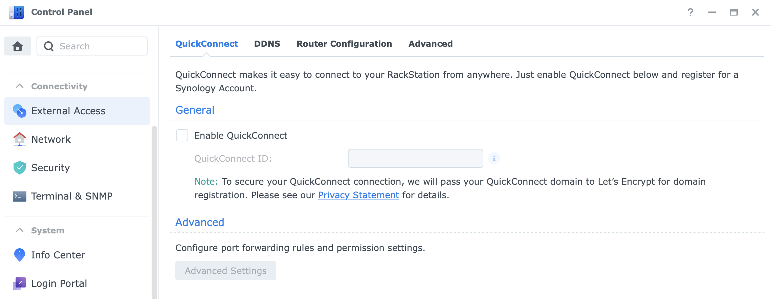Click the Advanced Settings button
771x299 pixels.
[226, 271]
